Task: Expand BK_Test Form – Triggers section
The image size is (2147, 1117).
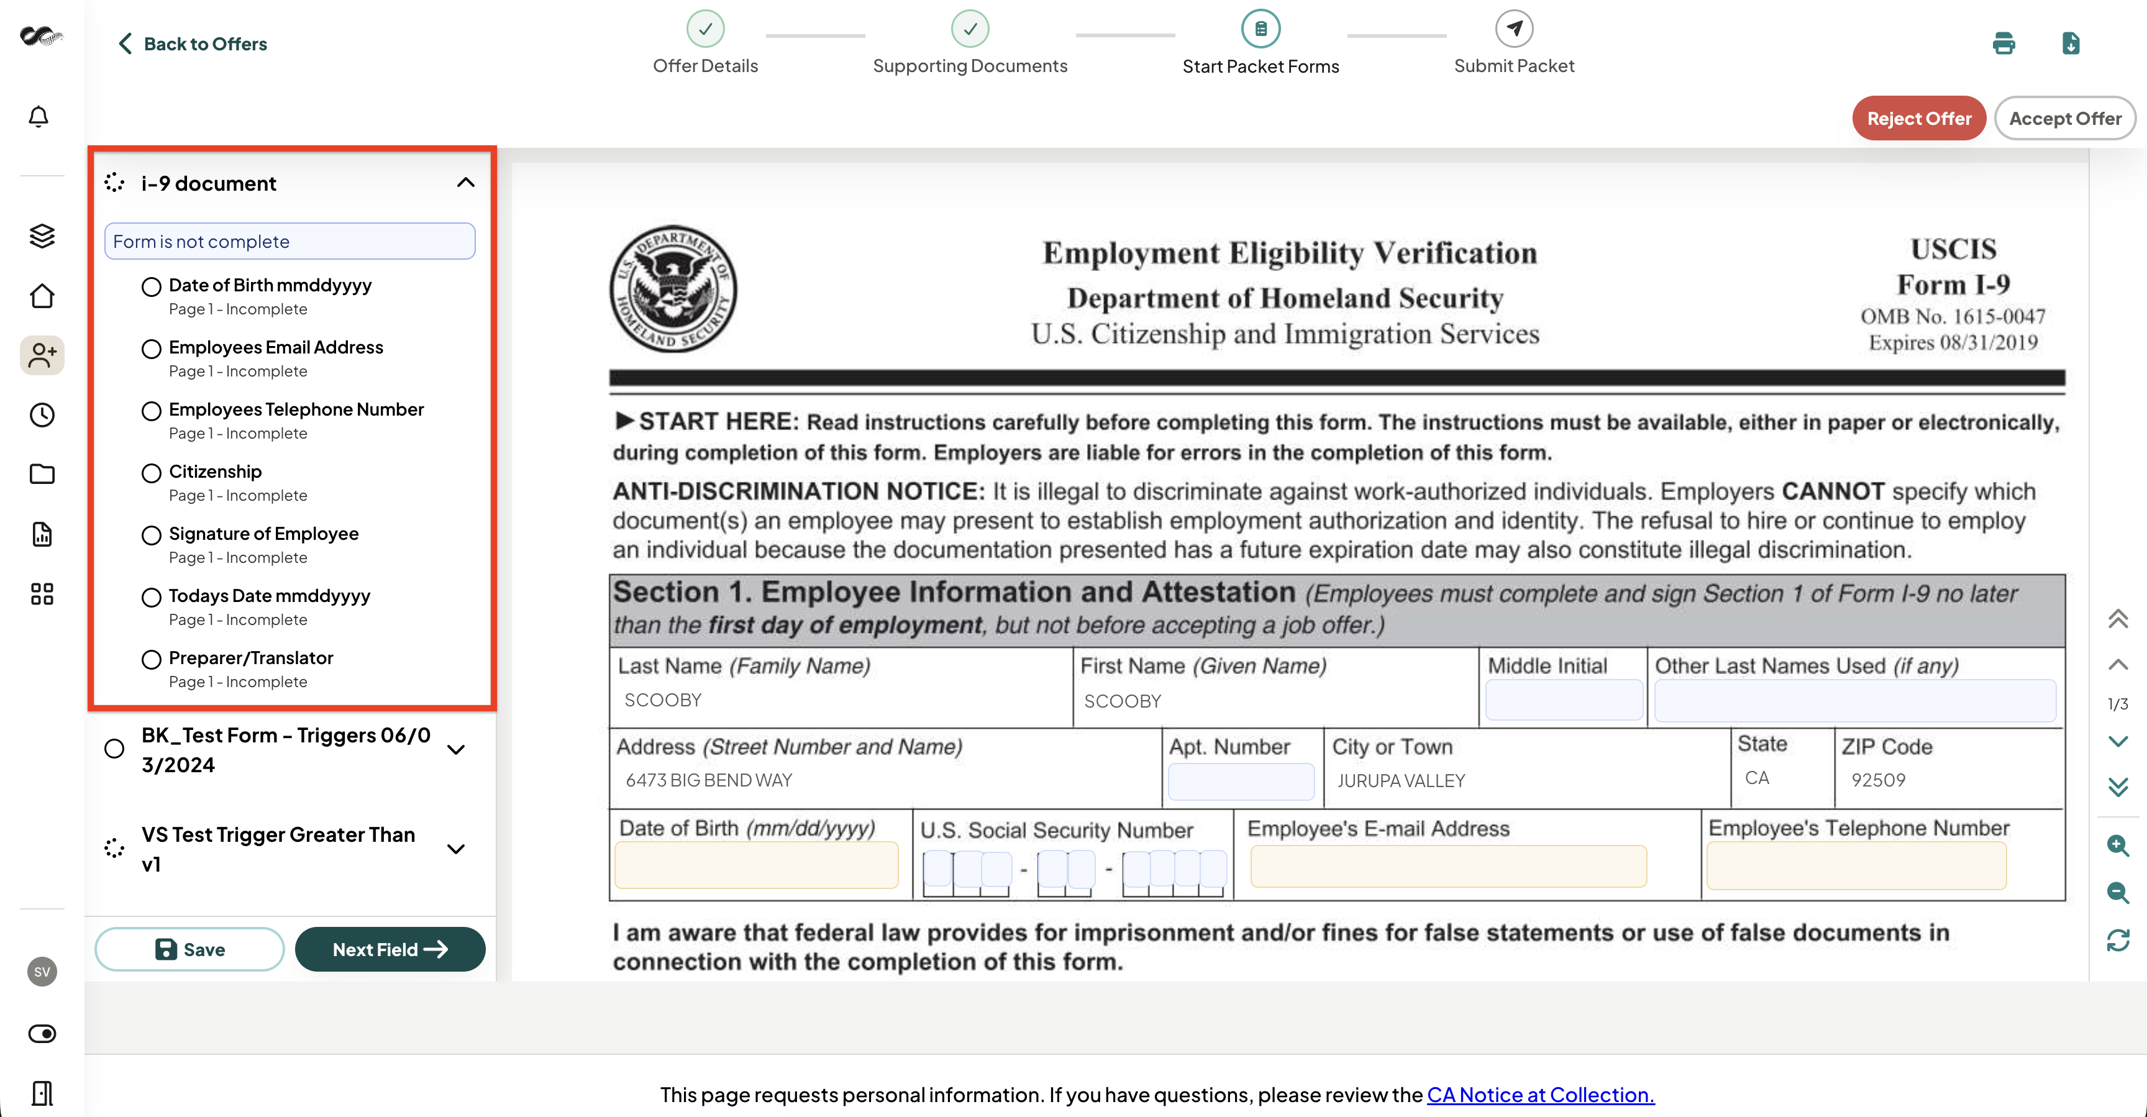Action: click(x=456, y=749)
